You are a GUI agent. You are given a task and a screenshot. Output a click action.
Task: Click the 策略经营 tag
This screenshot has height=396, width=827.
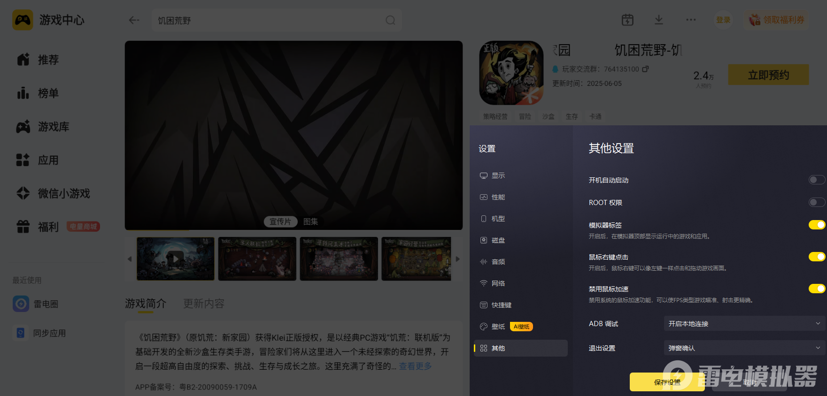pyautogui.click(x=495, y=116)
